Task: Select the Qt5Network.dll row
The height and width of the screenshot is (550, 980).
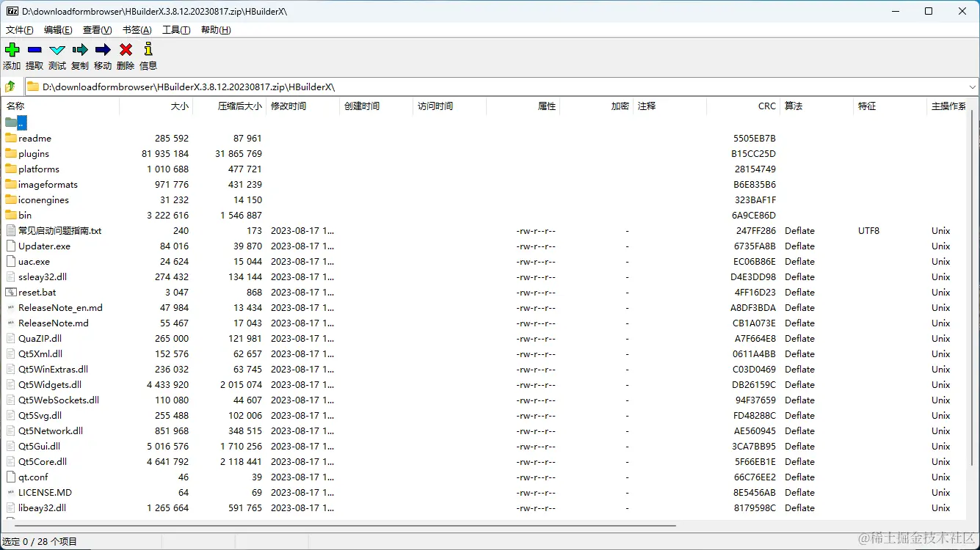Action: pos(484,430)
